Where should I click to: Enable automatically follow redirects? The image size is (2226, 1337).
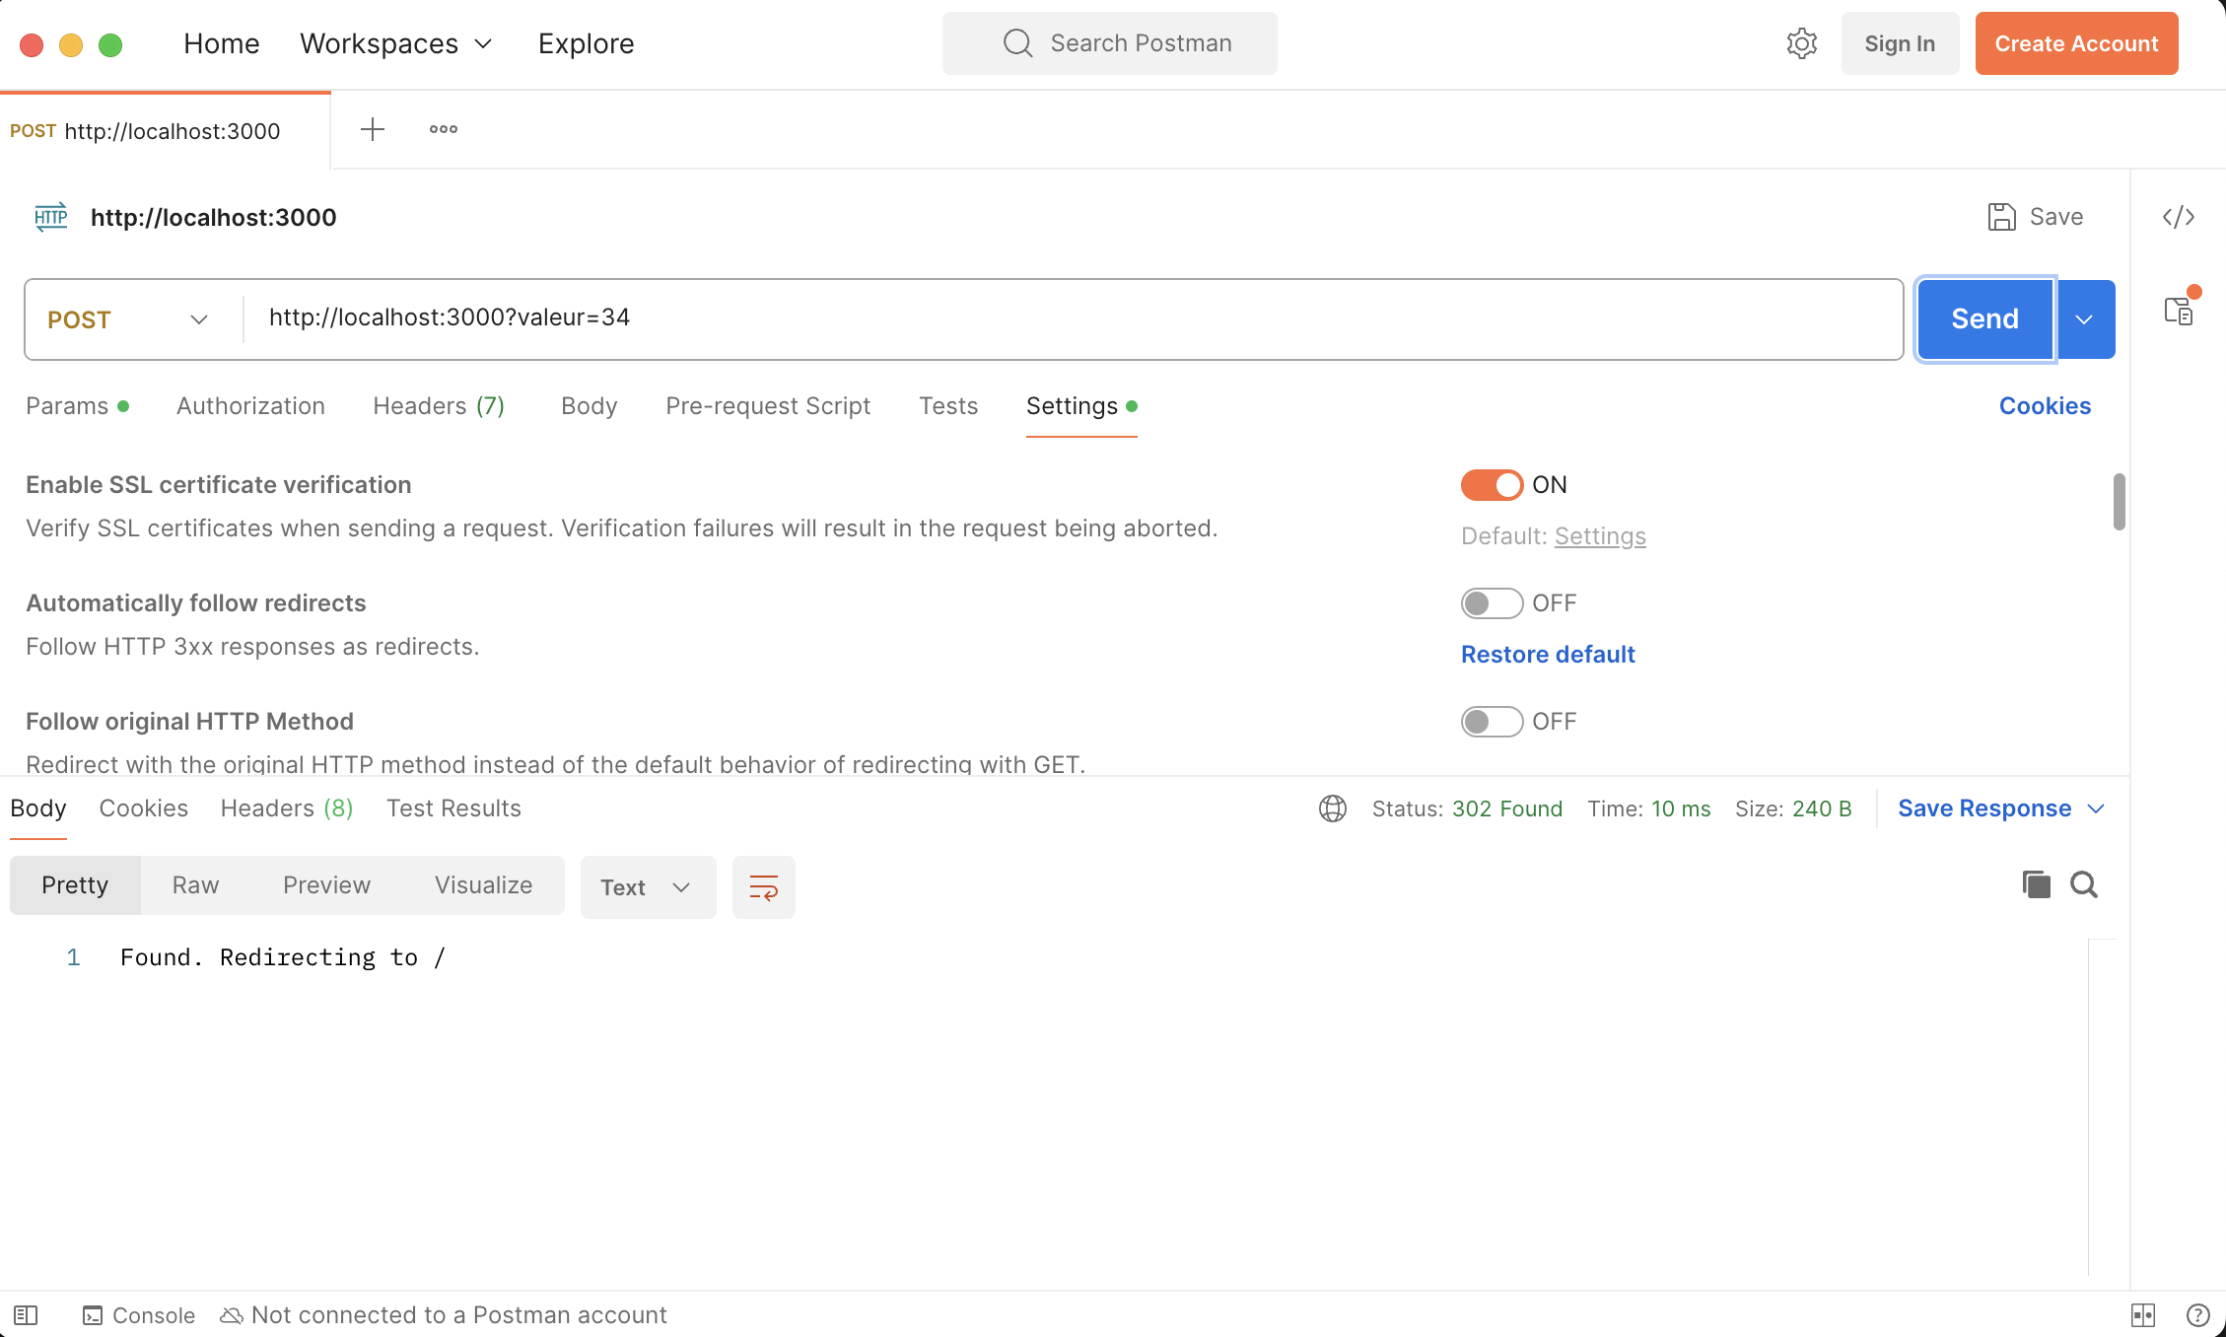[1491, 602]
